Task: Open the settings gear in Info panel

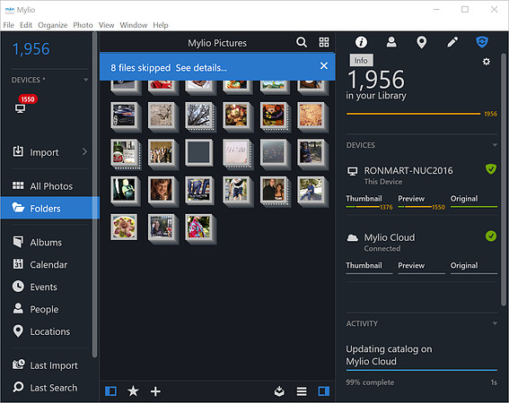Action: pyautogui.click(x=486, y=62)
